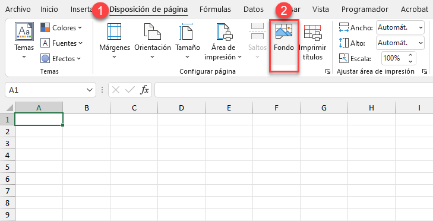Image resolution: width=433 pixels, height=221 pixels.
Task: Increase the Escala percentage with up arrow
Action: click(x=410, y=55)
